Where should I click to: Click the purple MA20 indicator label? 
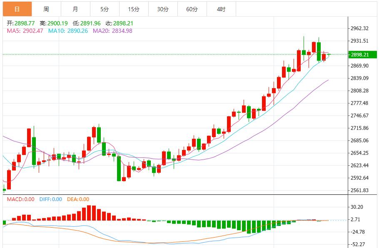point(112,31)
